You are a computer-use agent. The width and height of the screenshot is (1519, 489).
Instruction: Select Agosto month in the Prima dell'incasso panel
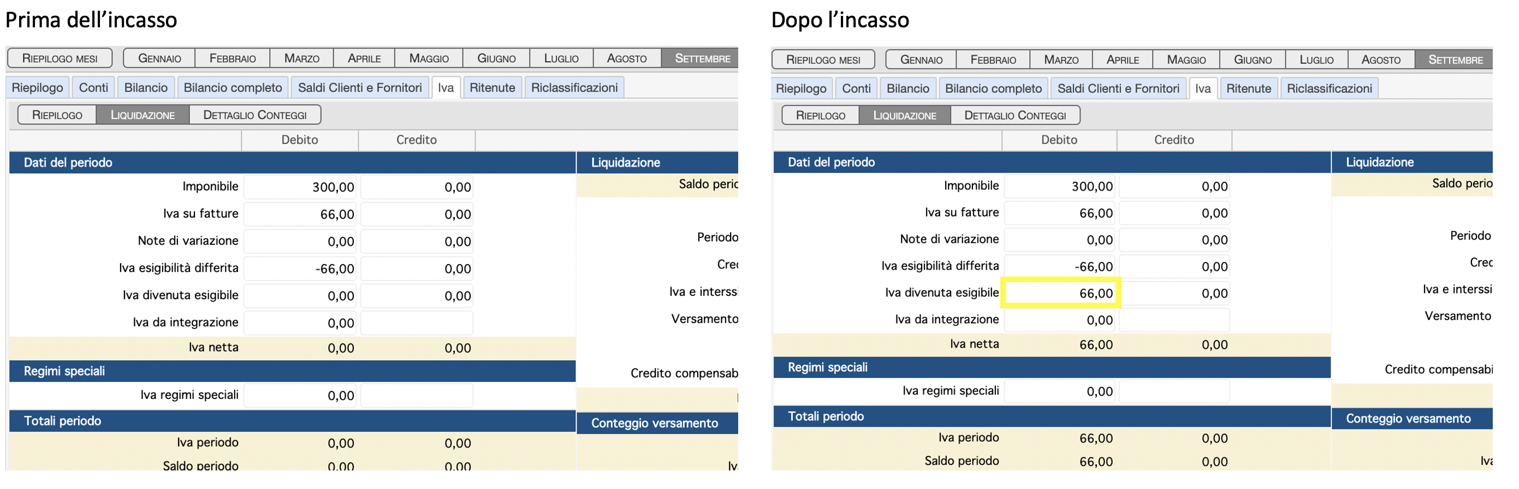tap(627, 58)
